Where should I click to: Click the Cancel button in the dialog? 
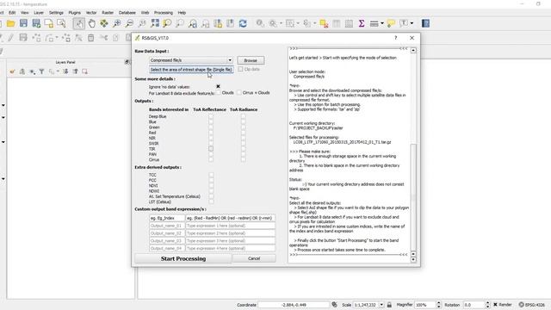tap(254, 258)
